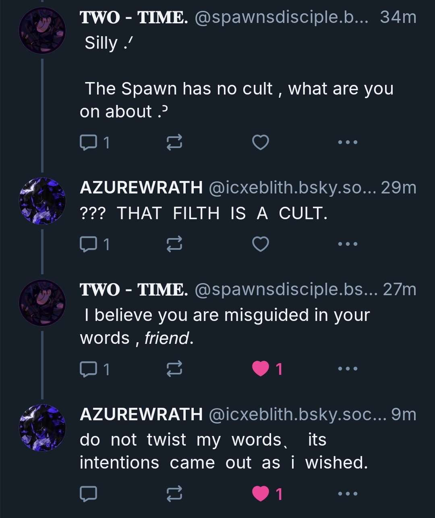435x518 pixels.
Task: Reply to the 'misguided in your words' post
Action: click(x=89, y=368)
